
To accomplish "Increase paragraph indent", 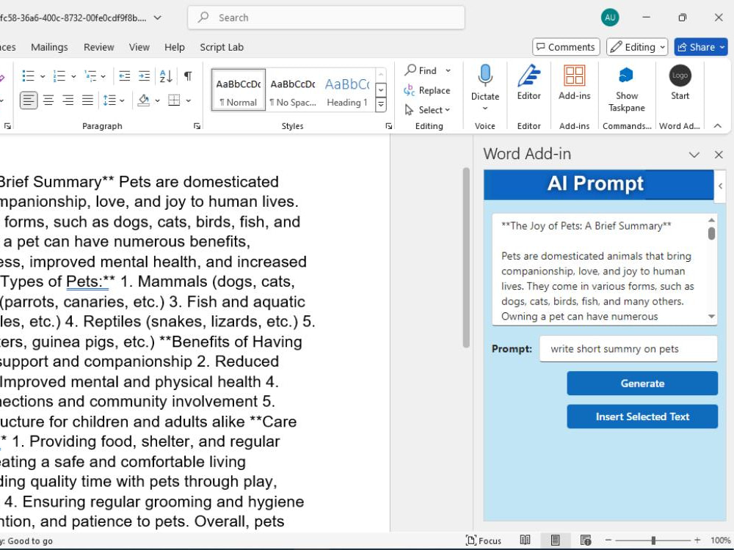I will pyautogui.click(x=144, y=76).
